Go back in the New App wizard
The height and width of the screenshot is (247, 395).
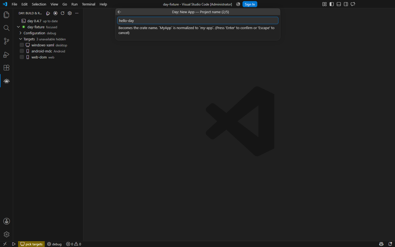click(x=119, y=12)
